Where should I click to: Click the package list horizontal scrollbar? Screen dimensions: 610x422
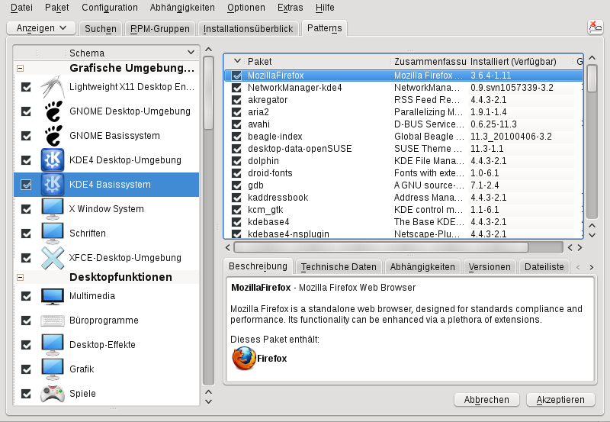pyautogui.click(x=381, y=247)
